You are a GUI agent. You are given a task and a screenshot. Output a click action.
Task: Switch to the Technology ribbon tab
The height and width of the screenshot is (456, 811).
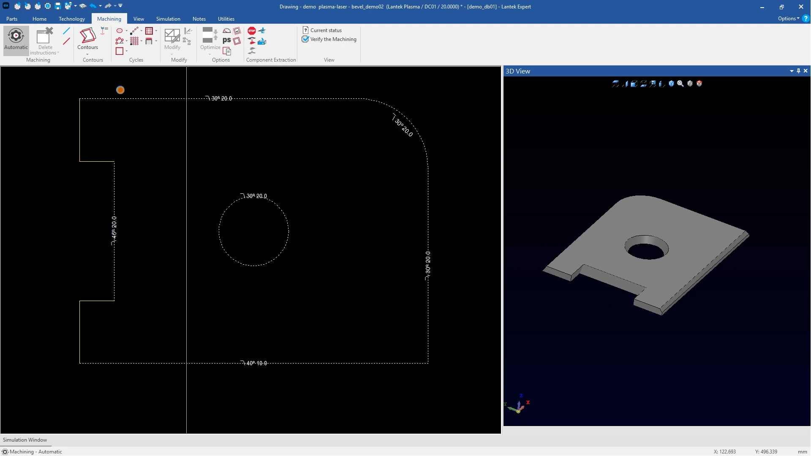click(72, 19)
